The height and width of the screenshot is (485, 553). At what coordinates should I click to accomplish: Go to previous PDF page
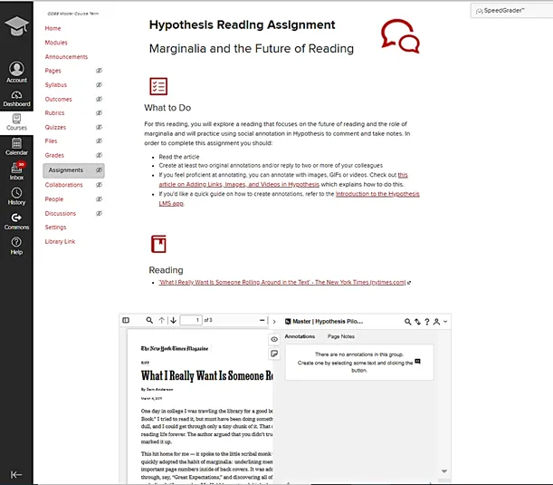pos(161,320)
